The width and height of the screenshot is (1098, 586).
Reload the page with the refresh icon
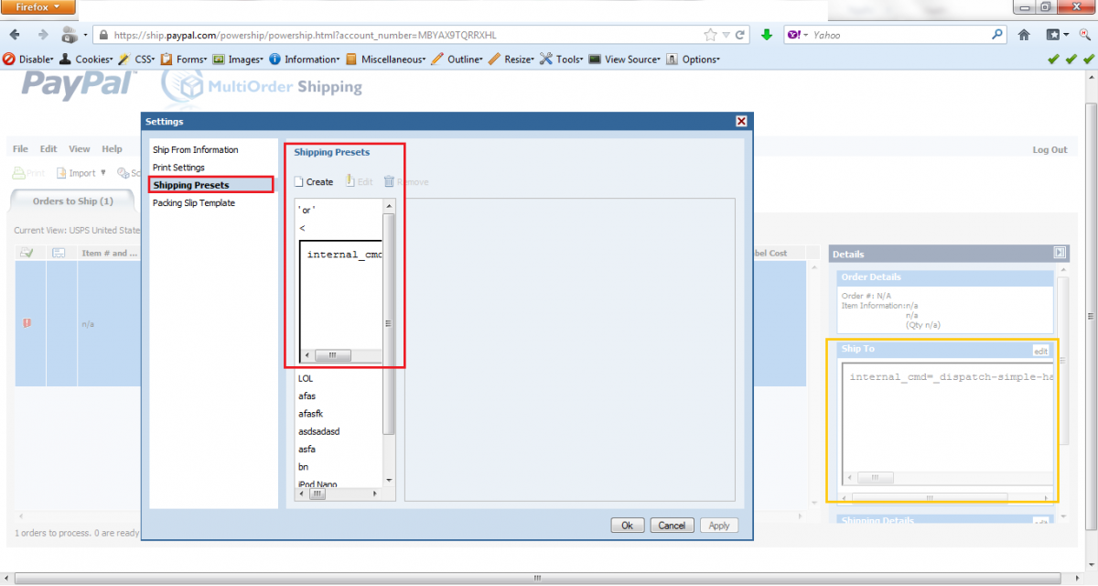tap(740, 35)
